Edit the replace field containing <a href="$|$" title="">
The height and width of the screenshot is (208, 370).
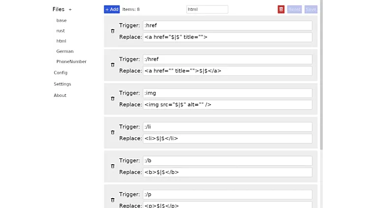(x=227, y=37)
